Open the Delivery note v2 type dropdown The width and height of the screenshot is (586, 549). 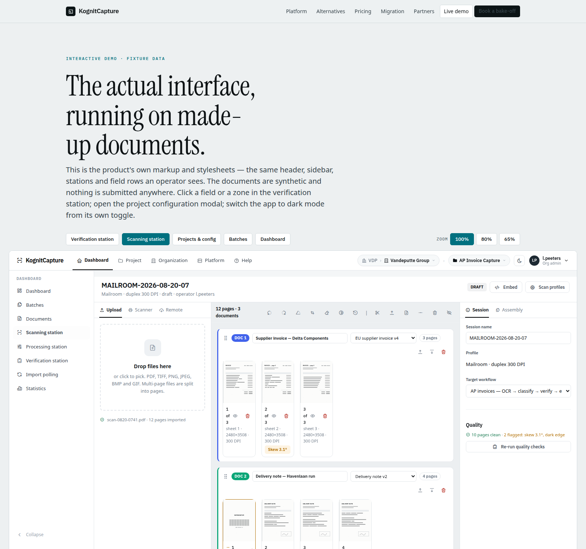(x=383, y=477)
